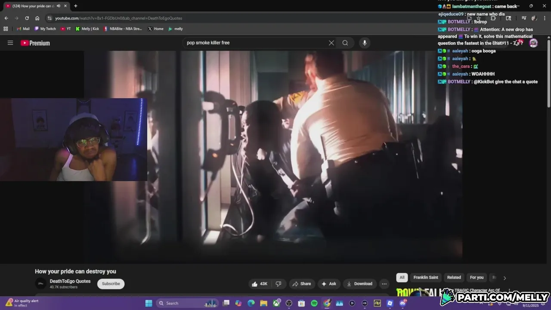Screen dimensions: 551x310
Task: Open the X Home bookmark
Action: tap(155, 29)
